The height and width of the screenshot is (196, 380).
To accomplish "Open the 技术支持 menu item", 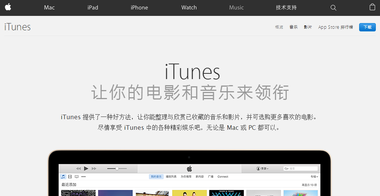I will (286, 8).
